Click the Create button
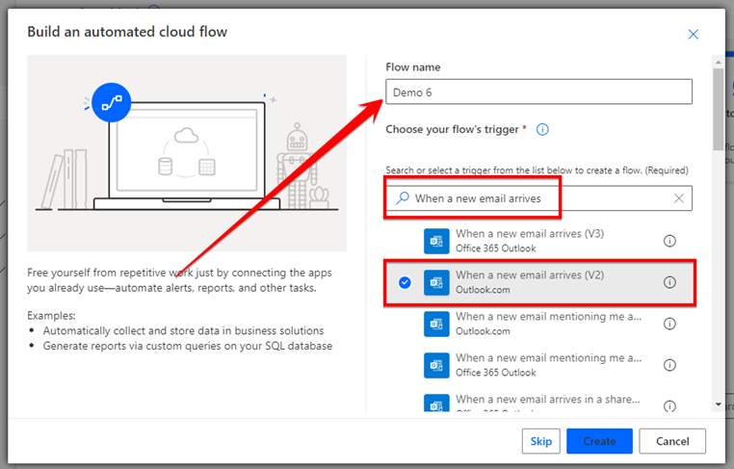Viewport: 734px width, 469px height. coord(599,441)
